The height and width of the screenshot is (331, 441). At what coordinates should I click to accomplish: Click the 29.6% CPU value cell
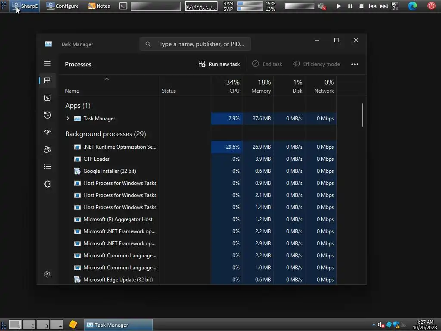227,147
